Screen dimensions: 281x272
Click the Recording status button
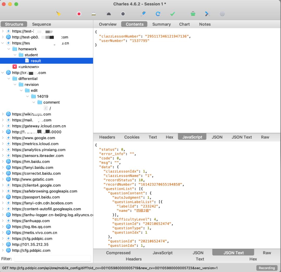pyautogui.click(x=266, y=268)
